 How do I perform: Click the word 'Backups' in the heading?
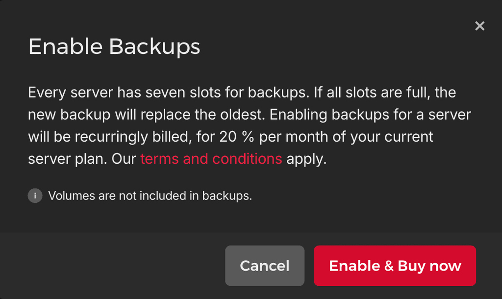[x=154, y=47]
